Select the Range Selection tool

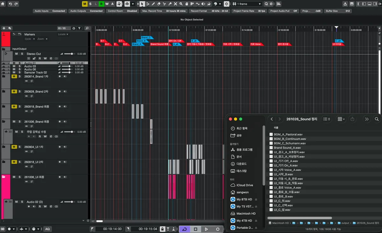coord(148,4)
